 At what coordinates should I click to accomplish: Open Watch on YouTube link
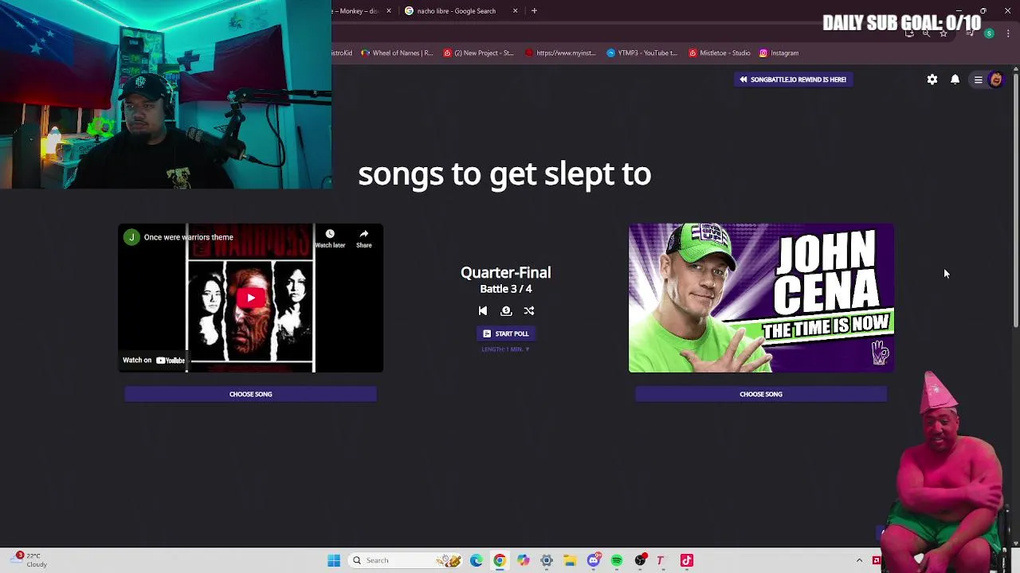(x=154, y=361)
